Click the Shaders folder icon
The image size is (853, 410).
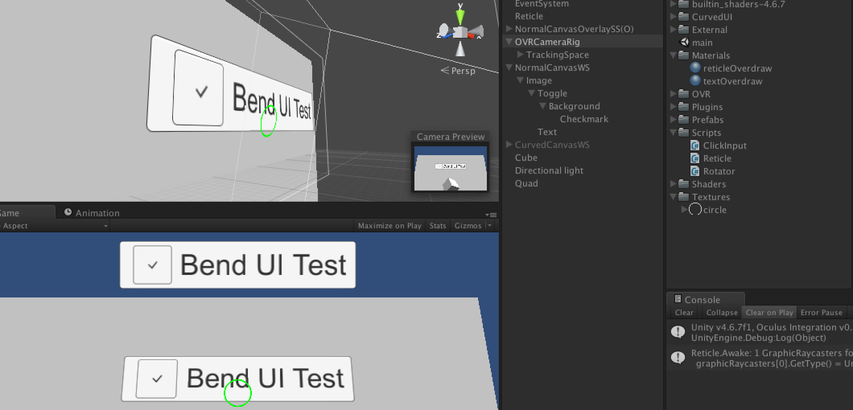(684, 184)
